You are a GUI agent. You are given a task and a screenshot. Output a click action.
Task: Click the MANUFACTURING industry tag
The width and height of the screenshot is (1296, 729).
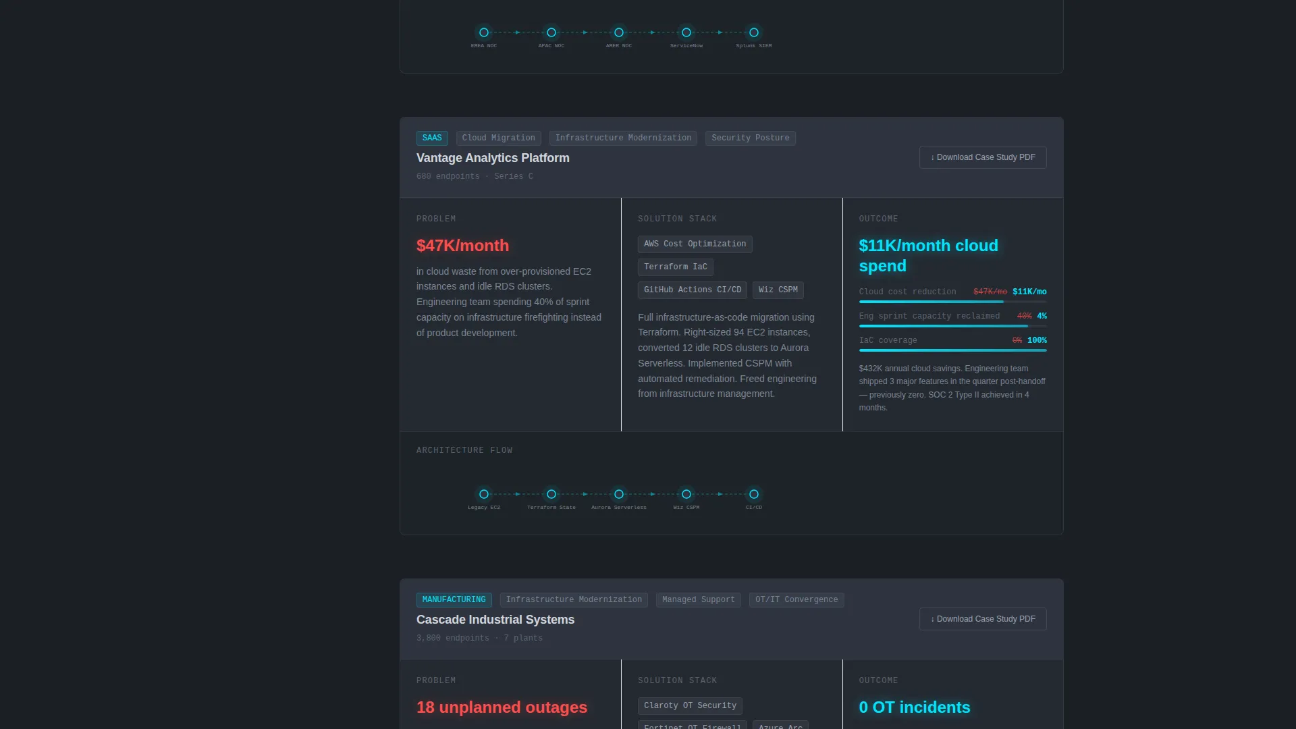click(454, 599)
